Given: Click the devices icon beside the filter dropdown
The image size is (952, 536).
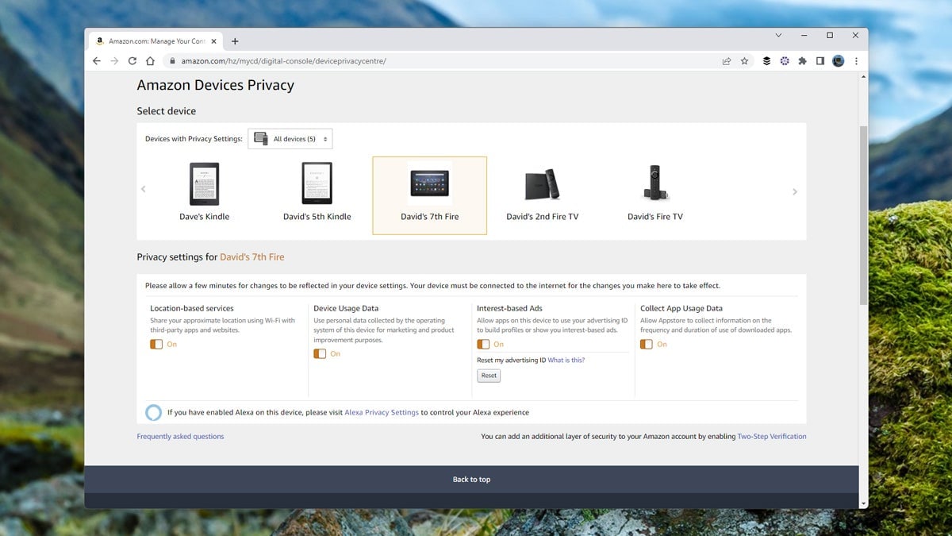Looking at the screenshot, I should coord(259,138).
